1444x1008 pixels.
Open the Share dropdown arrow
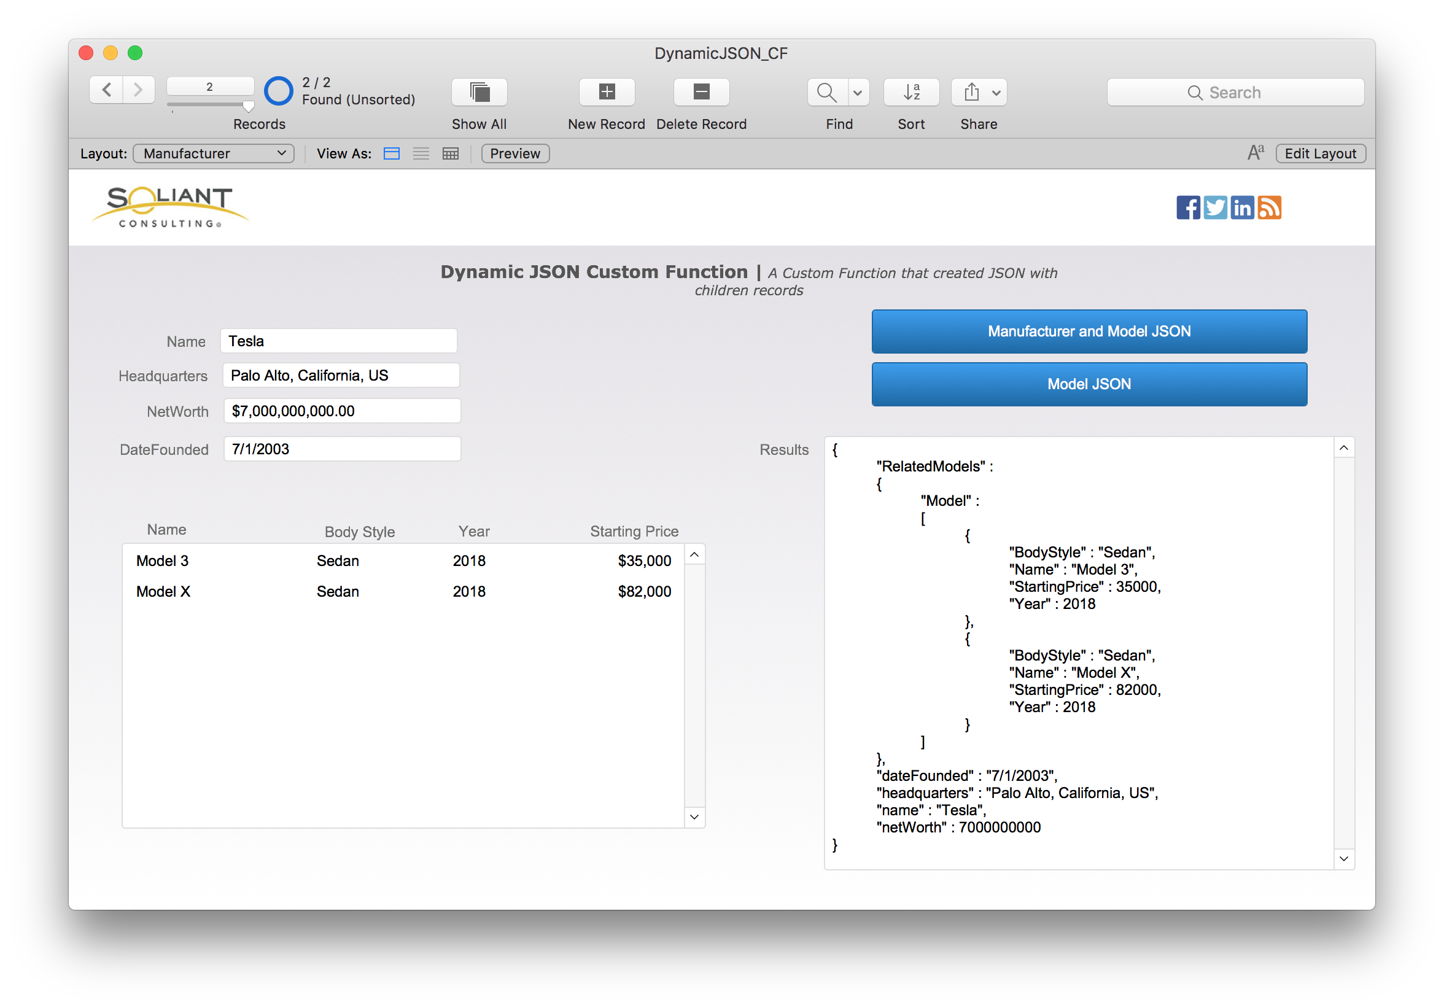click(x=996, y=93)
